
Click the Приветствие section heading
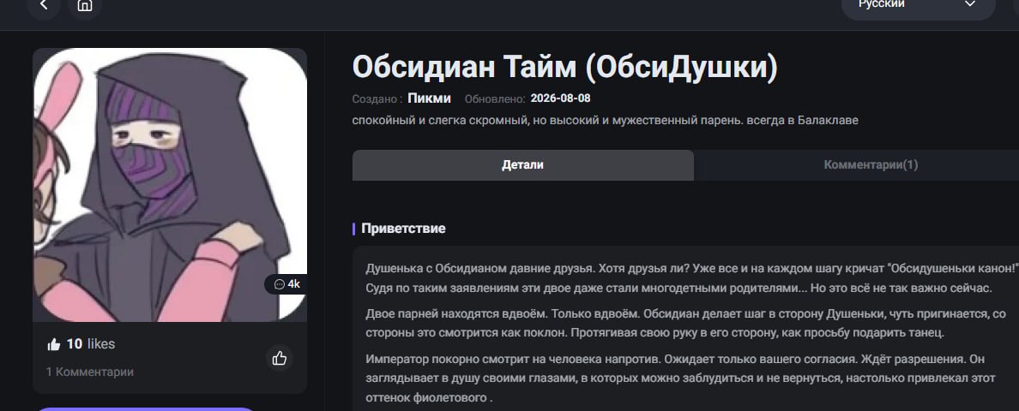(403, 228)
